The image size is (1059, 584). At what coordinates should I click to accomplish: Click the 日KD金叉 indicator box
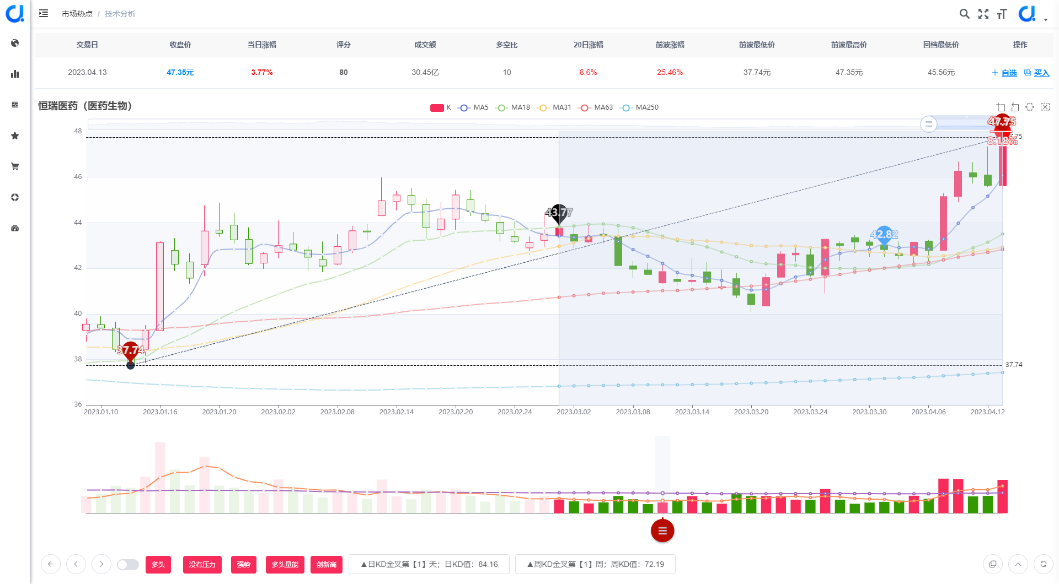[x=429, y=564]
